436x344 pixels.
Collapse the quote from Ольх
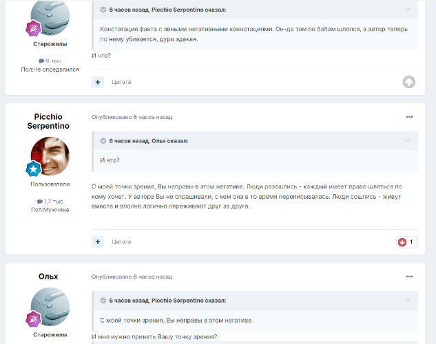tap(103, 141)
